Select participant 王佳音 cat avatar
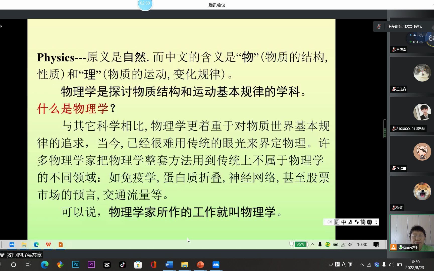 click(x=422, y=73)
